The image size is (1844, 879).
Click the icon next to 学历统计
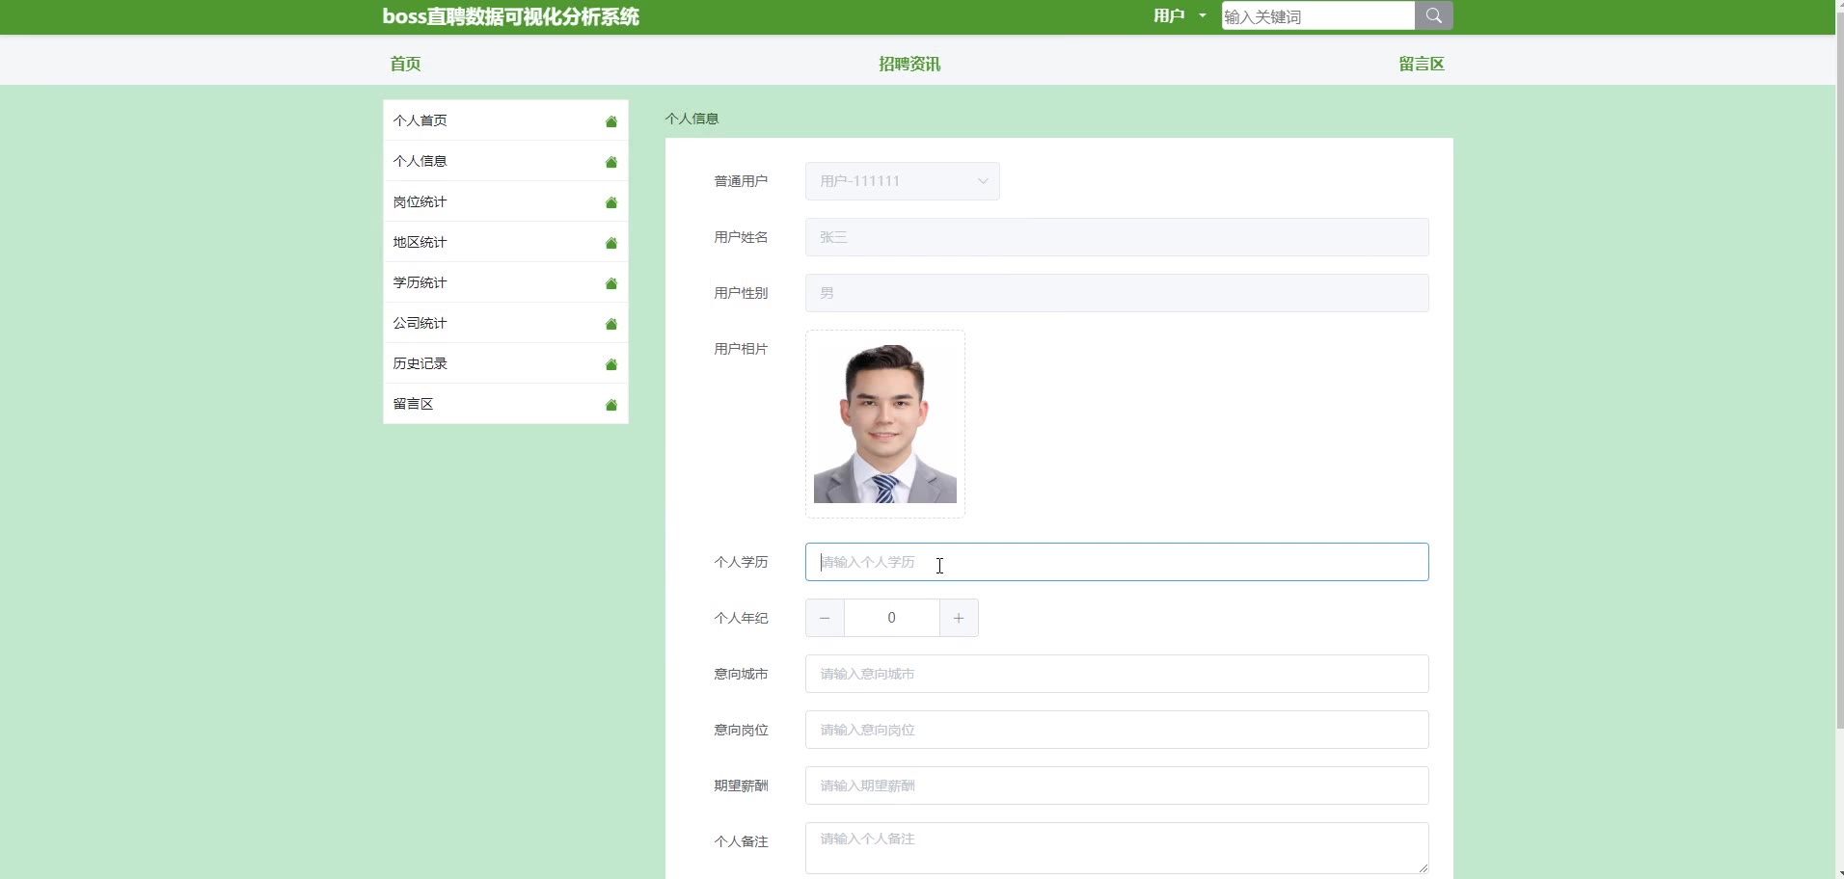coord(610,283)
